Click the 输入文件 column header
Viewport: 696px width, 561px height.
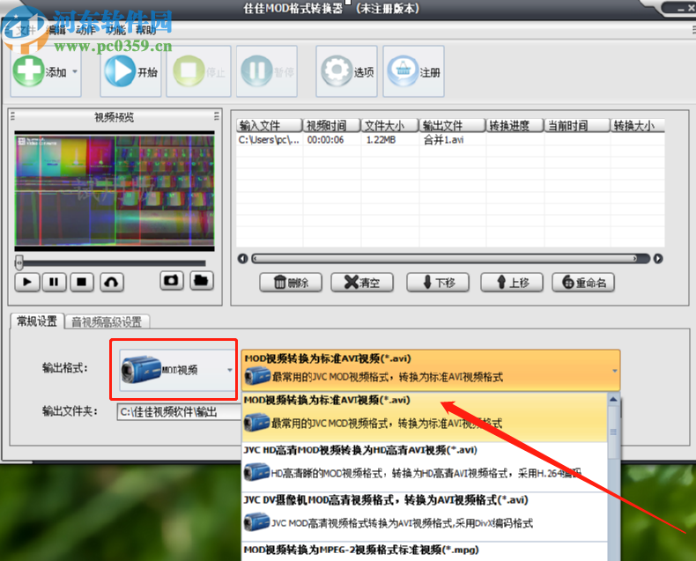point(269,126)
